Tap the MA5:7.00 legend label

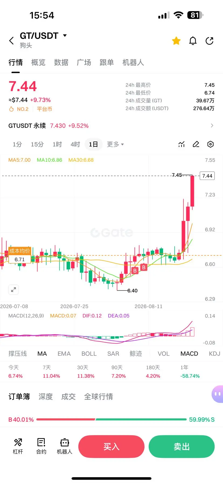pyautogui.click(x=19, y=160)
